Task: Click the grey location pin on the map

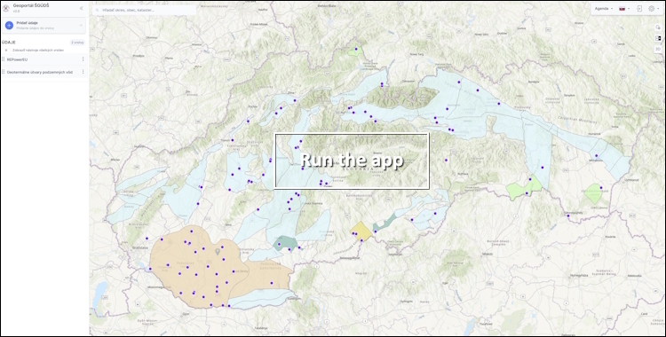Action: pos(218,252)
